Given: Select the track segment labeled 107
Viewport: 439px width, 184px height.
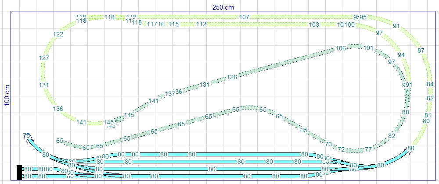Looking at the screenshot, I should pyautogui.click(x=245, y=17).
